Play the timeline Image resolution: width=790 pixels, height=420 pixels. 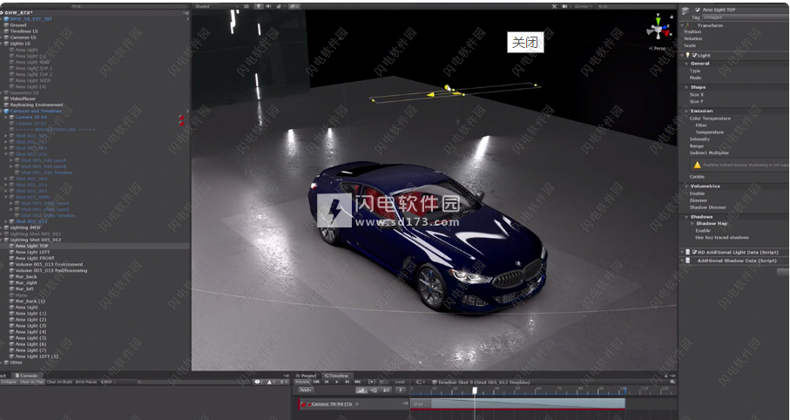[x=336, y=383]
